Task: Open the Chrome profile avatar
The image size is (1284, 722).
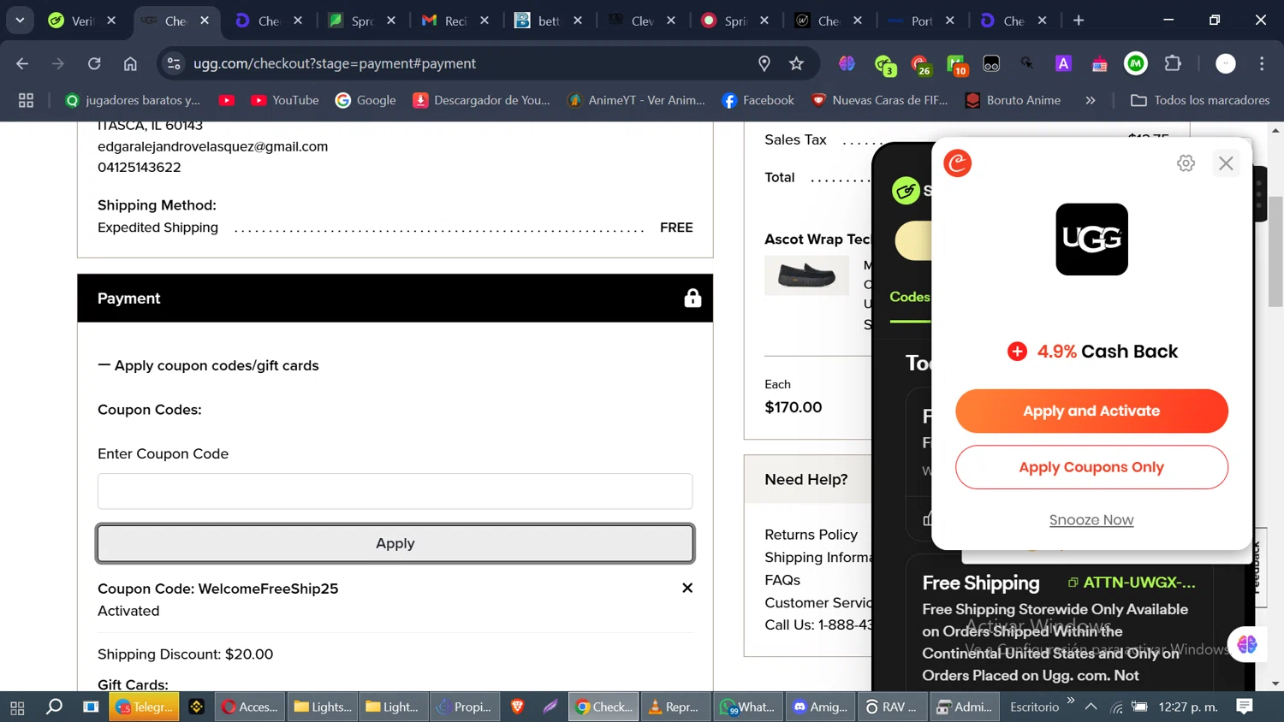Action: click(x=1226, y=63)
